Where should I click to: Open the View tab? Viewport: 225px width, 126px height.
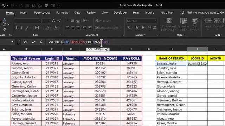[x=104, y=13]
